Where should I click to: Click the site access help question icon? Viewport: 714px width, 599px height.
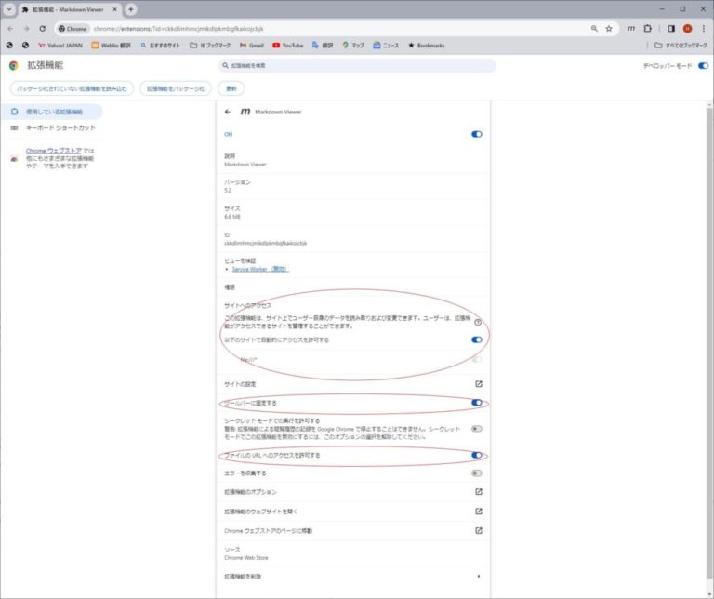click(478, 322)
